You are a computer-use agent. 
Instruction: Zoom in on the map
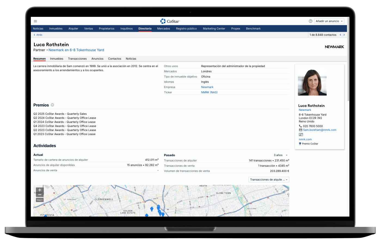pos(40,190)
